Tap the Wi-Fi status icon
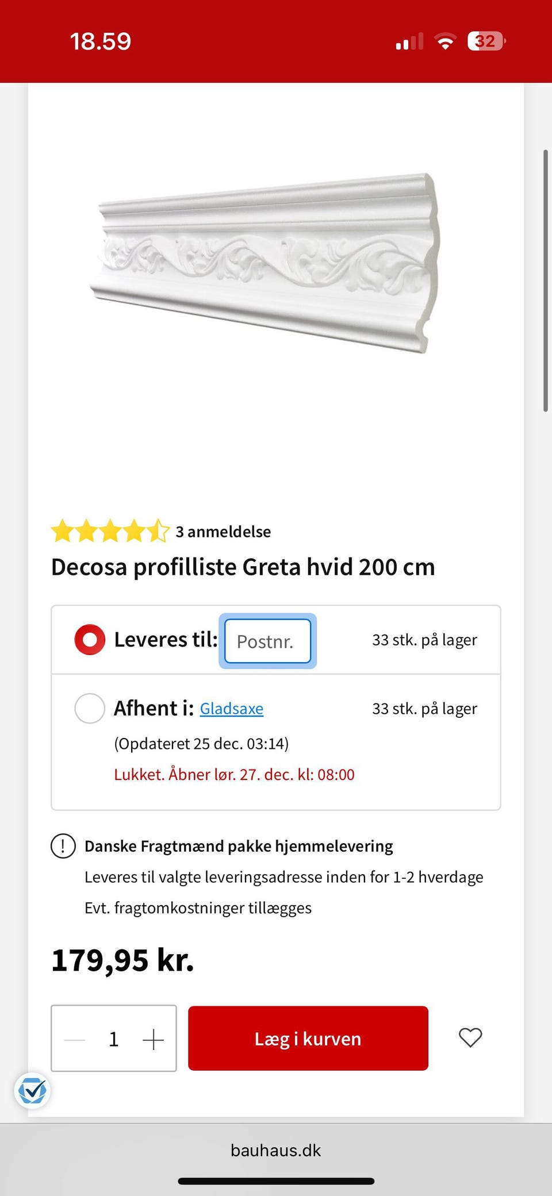 click(x=444, y=41)
